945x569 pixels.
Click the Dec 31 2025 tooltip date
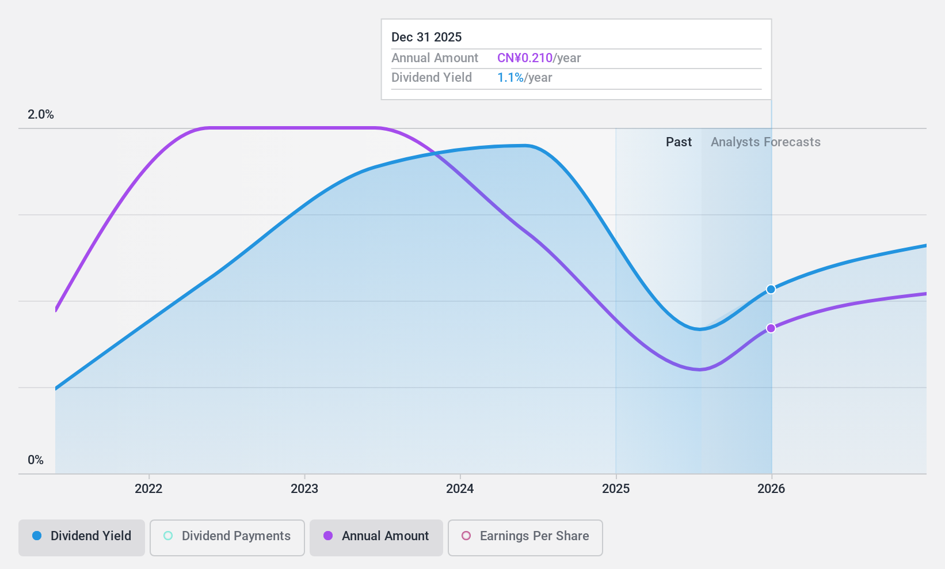tap(426, 37)
